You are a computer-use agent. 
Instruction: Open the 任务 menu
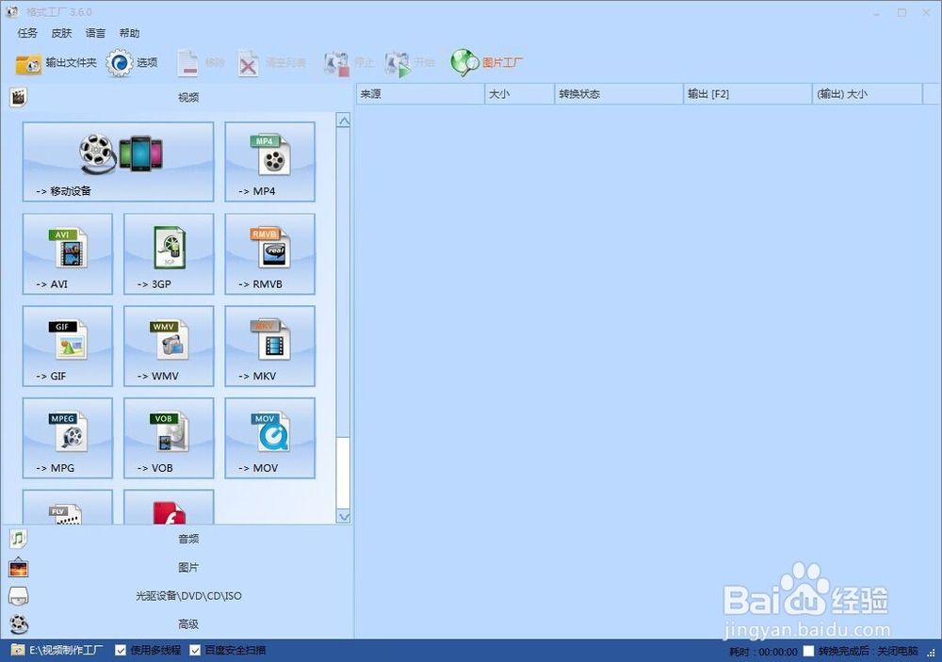pos(27,33)
